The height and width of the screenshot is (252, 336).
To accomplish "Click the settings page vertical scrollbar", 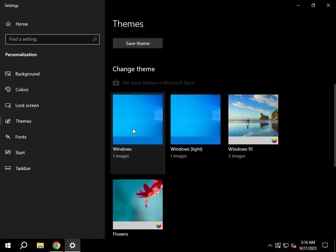I will [335, 125].
